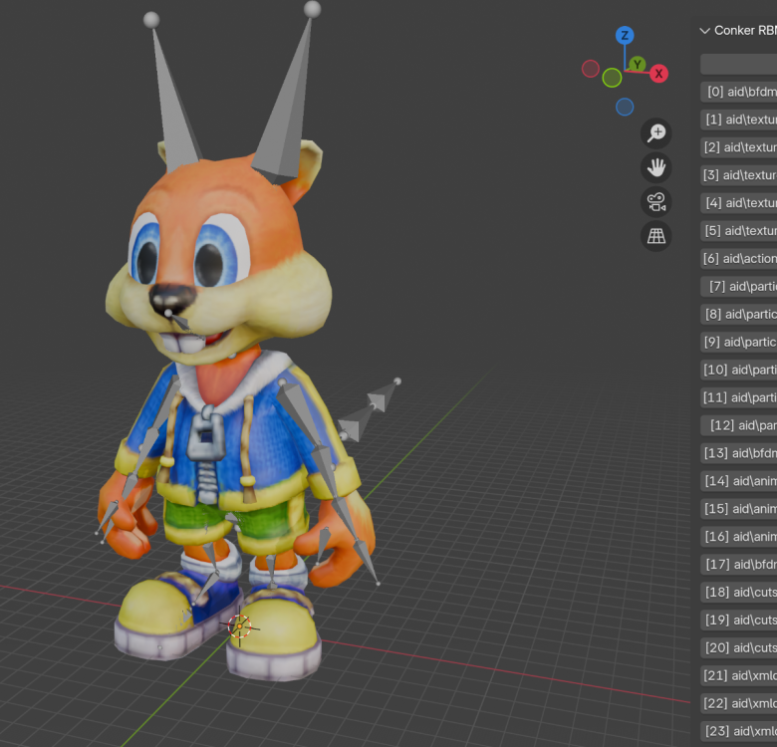Snap view to Z axis on gizmo
The width and height of the screenshot is (777, 747).
[625, 36]
